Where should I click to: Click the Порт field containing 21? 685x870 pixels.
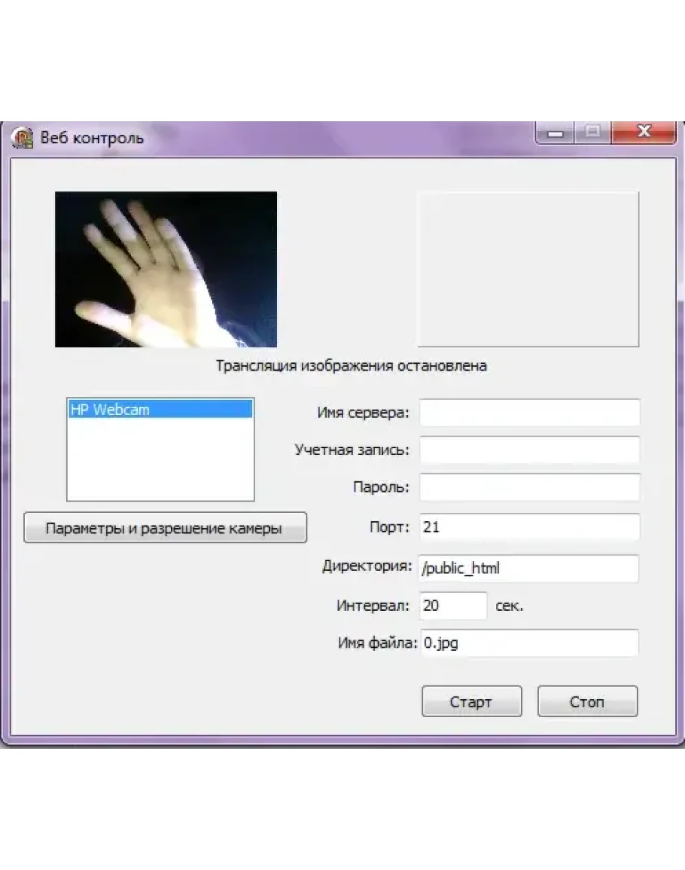(529, 527)
